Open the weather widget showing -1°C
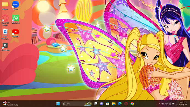The image size is (190, 107). tap(10, 104)
